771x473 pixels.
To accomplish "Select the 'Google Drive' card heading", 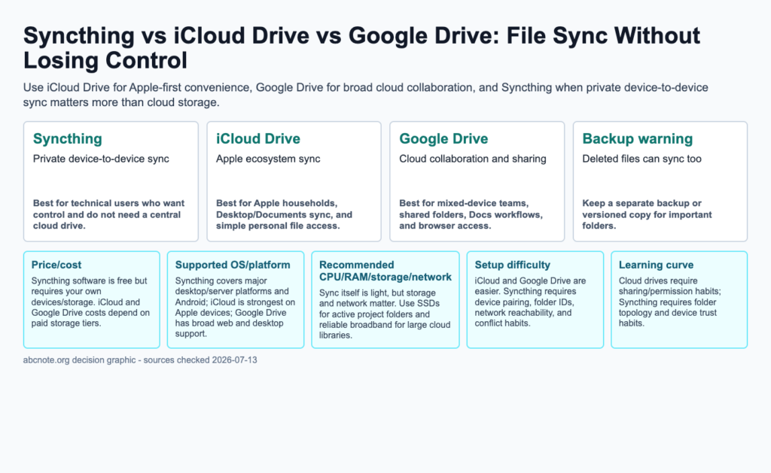I will pos(443,139).
